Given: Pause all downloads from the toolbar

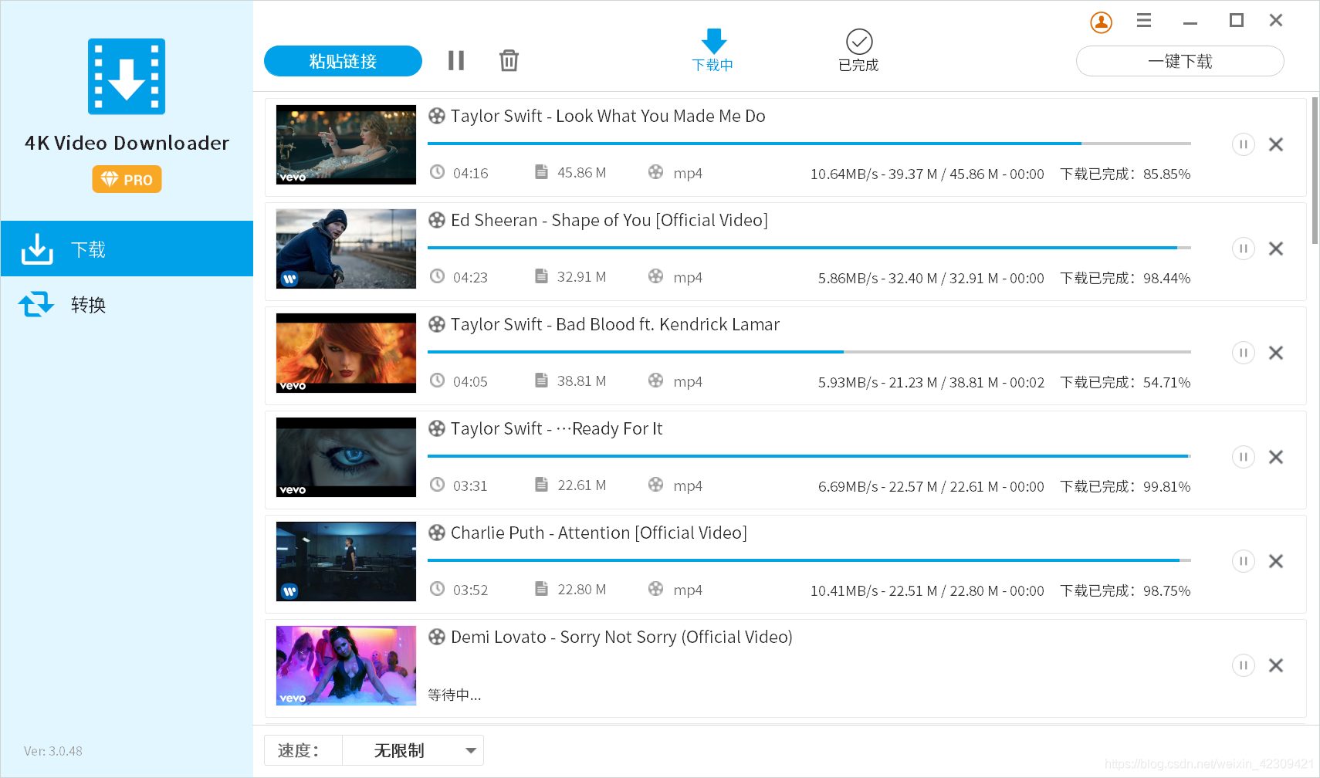Looking at the screenshot, I should (456, 60).
